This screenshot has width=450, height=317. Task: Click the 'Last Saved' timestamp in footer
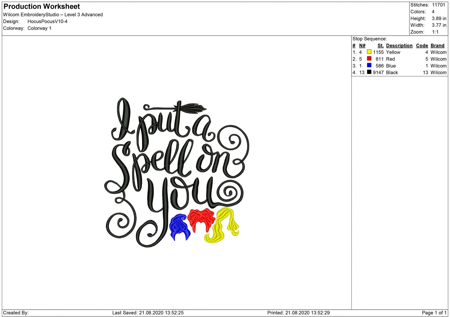pos(148,313)
